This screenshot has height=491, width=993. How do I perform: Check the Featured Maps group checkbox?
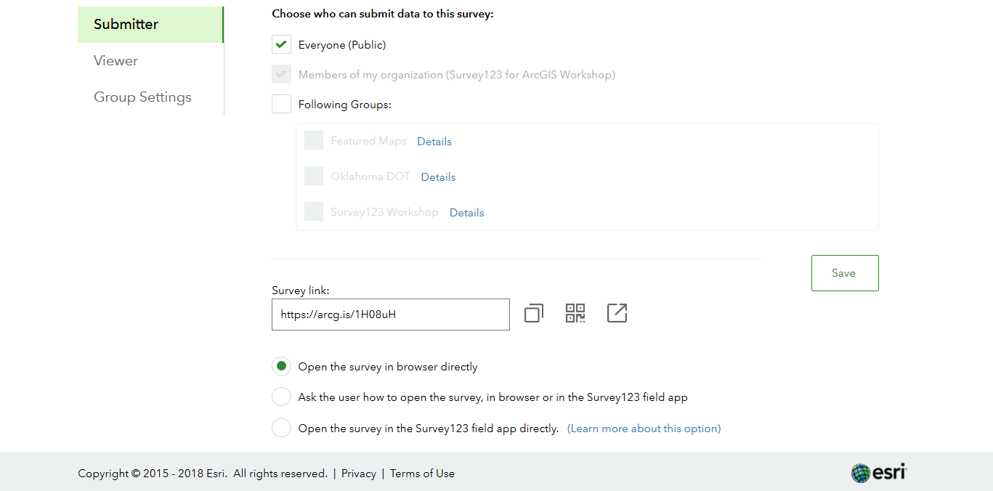click(314, 141)
